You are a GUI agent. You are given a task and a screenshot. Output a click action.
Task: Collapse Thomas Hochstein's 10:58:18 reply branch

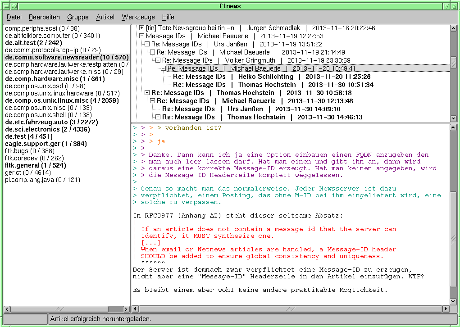tap(147, 93)
